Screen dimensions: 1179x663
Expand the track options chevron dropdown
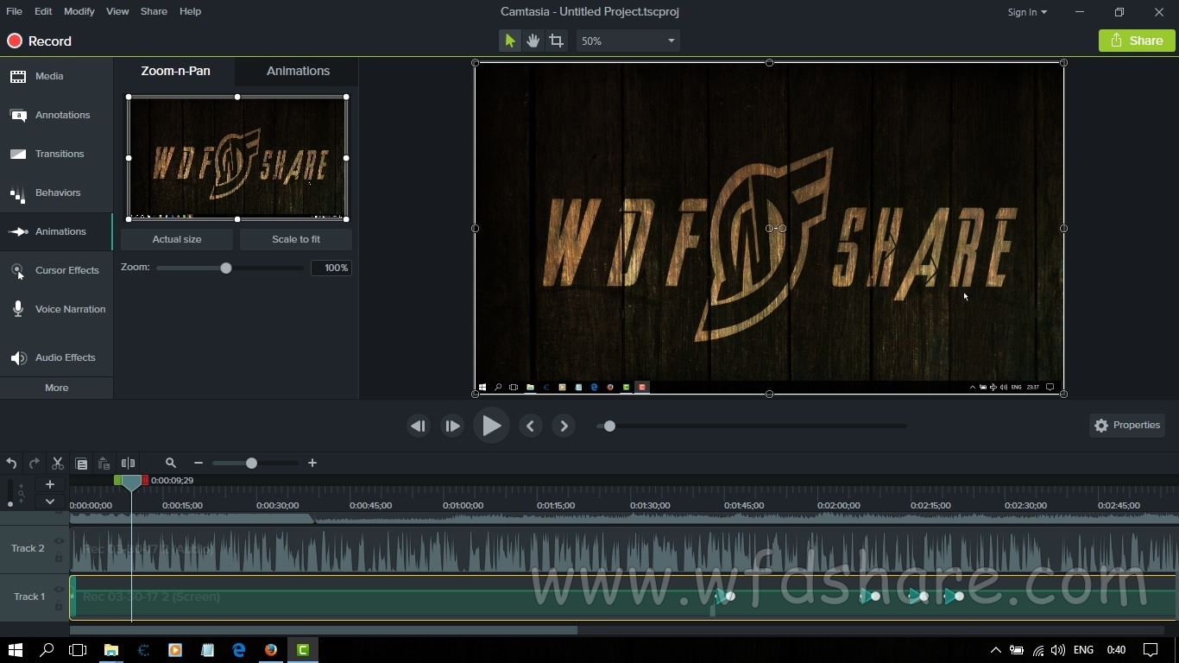[x=50, y=501]
